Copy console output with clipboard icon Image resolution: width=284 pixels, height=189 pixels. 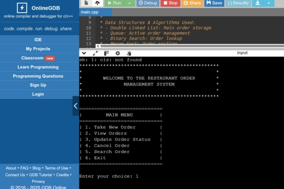point(129,53)
